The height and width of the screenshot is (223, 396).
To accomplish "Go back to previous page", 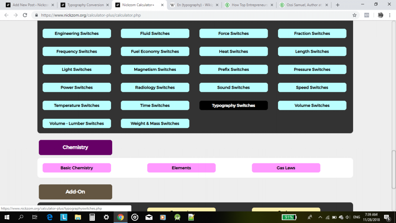I will (6, 15).
